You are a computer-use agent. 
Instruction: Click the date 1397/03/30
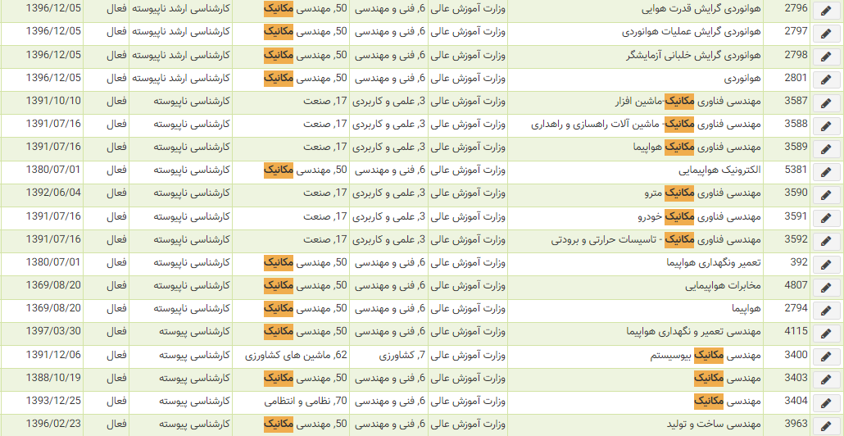(x=53, y=331)
